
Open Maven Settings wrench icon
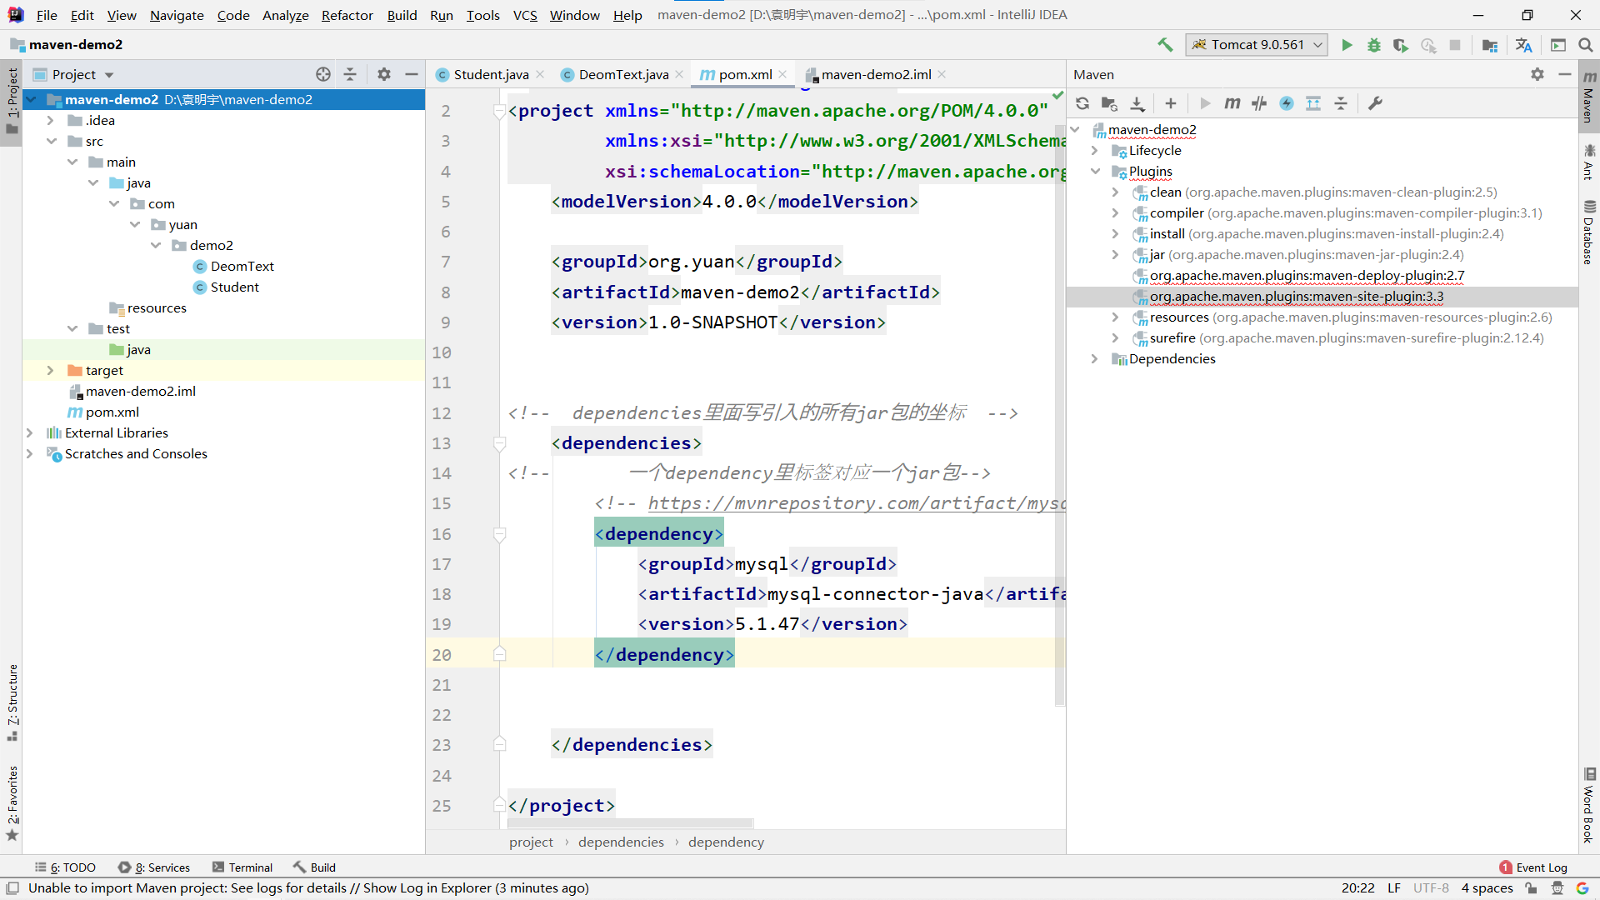(x=1375, y=103)
